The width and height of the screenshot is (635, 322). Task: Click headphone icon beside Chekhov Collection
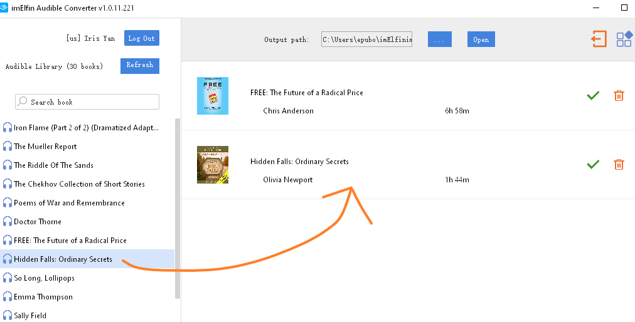(x=8, y=184)
